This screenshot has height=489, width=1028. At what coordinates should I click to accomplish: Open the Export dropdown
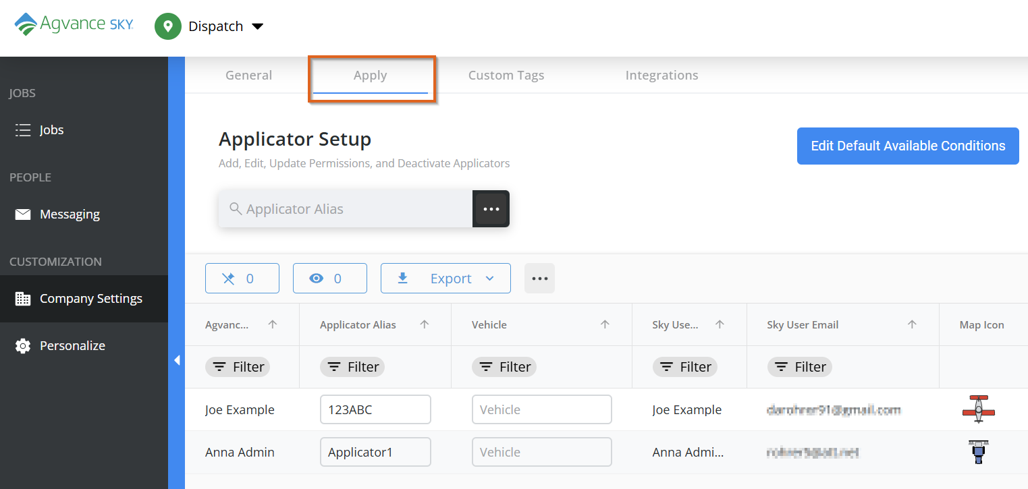click(445, 279)
